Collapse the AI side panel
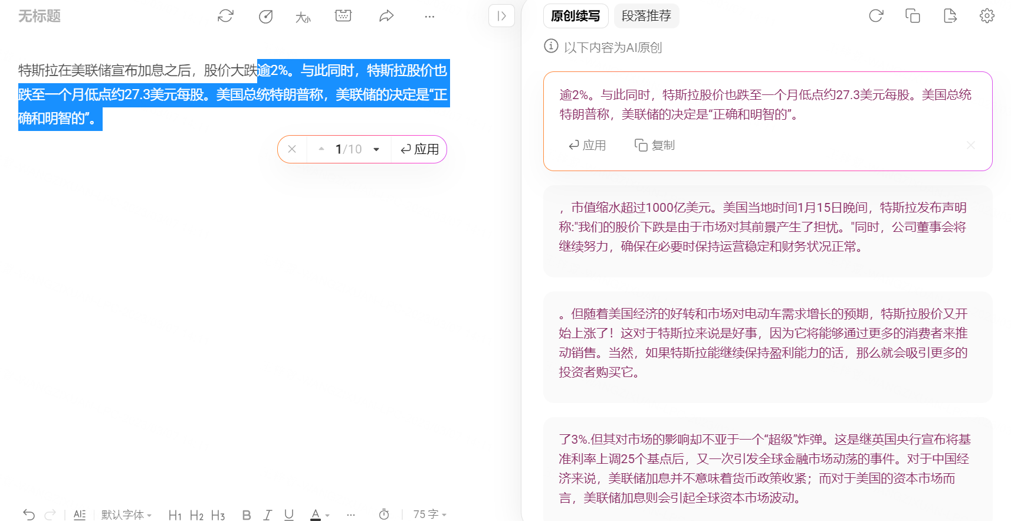This screenshot has height=521, width=1011. [501, 16]
